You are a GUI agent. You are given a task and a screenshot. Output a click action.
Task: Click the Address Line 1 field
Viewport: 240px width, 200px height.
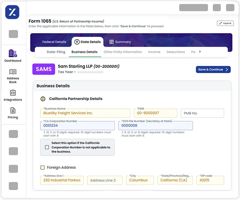point(62,180)
